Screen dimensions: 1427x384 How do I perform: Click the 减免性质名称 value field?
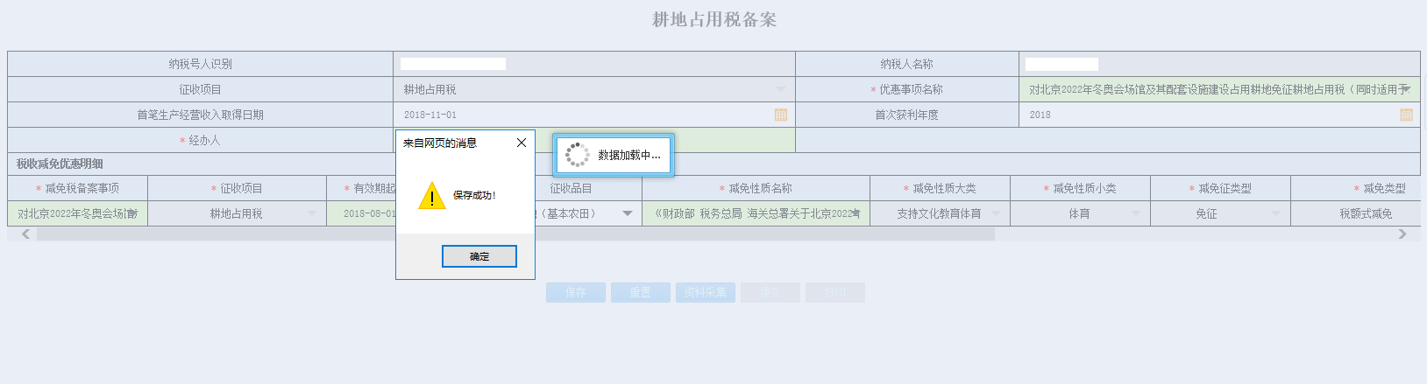click(756, 213)
